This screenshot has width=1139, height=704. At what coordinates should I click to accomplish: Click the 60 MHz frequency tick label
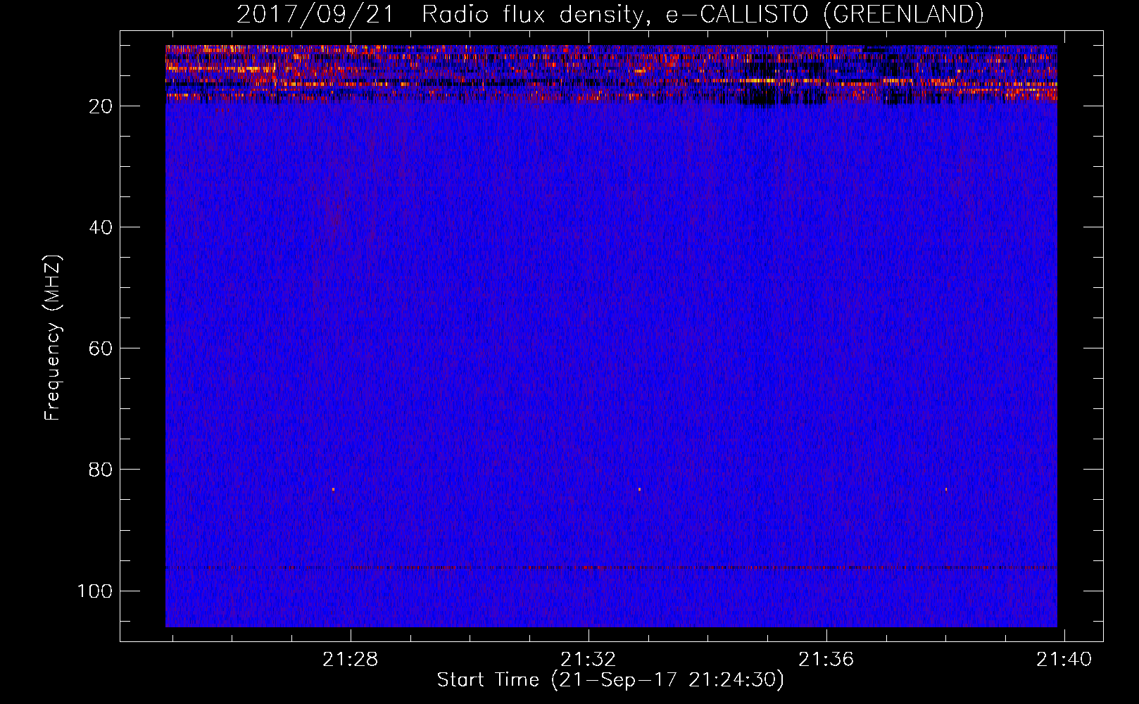101,348
